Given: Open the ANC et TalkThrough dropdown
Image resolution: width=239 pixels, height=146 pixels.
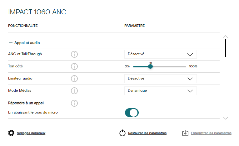Looking at the screenshot, I should (160, 54).
